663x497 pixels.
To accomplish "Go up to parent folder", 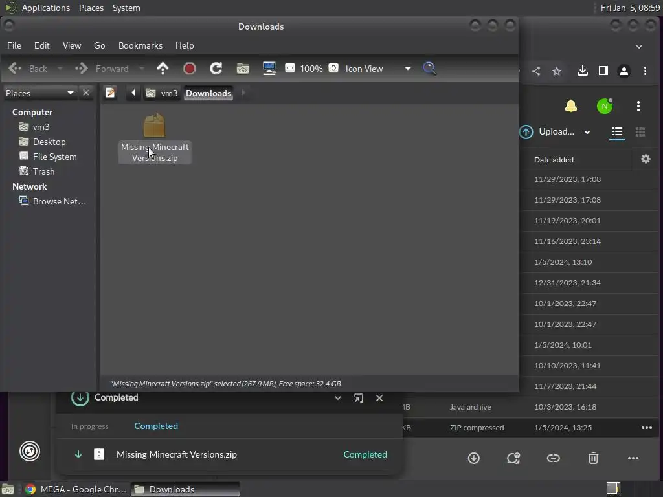I will tap(163, 69).
